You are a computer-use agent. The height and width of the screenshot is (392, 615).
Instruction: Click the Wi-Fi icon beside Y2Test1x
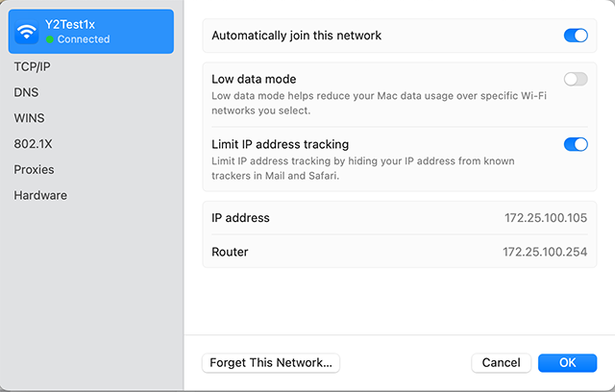(27, 32)
